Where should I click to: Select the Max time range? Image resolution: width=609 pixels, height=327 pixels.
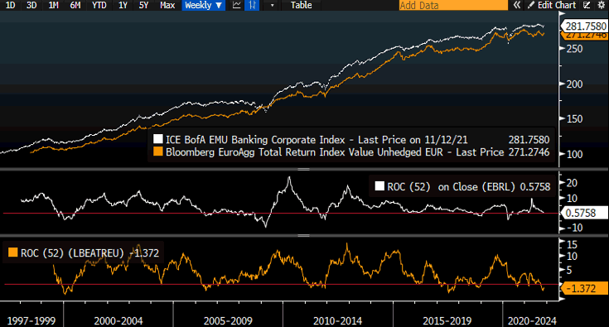167,5
